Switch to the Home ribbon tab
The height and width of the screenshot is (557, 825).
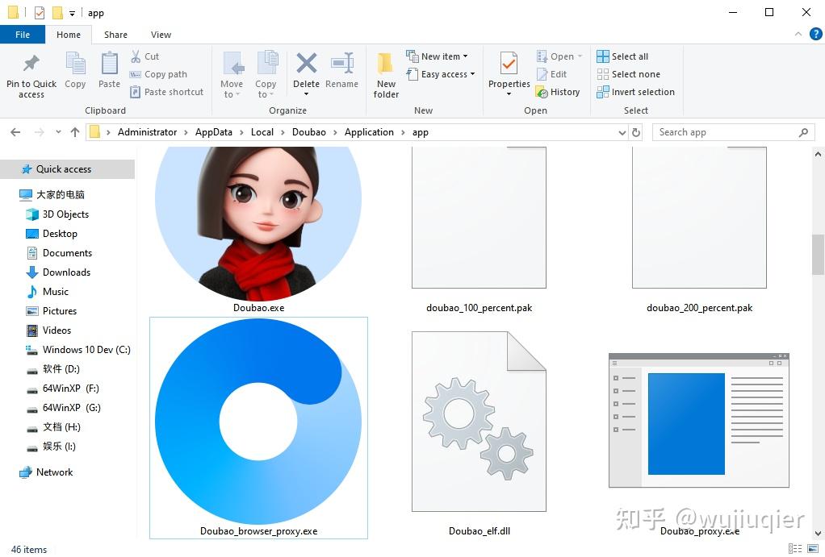click(x=69, y=35)
